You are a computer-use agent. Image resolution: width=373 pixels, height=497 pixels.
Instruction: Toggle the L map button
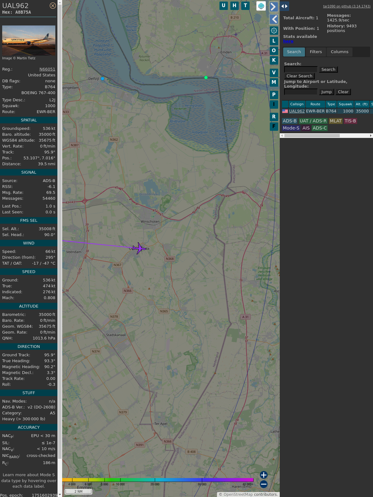[x=274, y=41]
